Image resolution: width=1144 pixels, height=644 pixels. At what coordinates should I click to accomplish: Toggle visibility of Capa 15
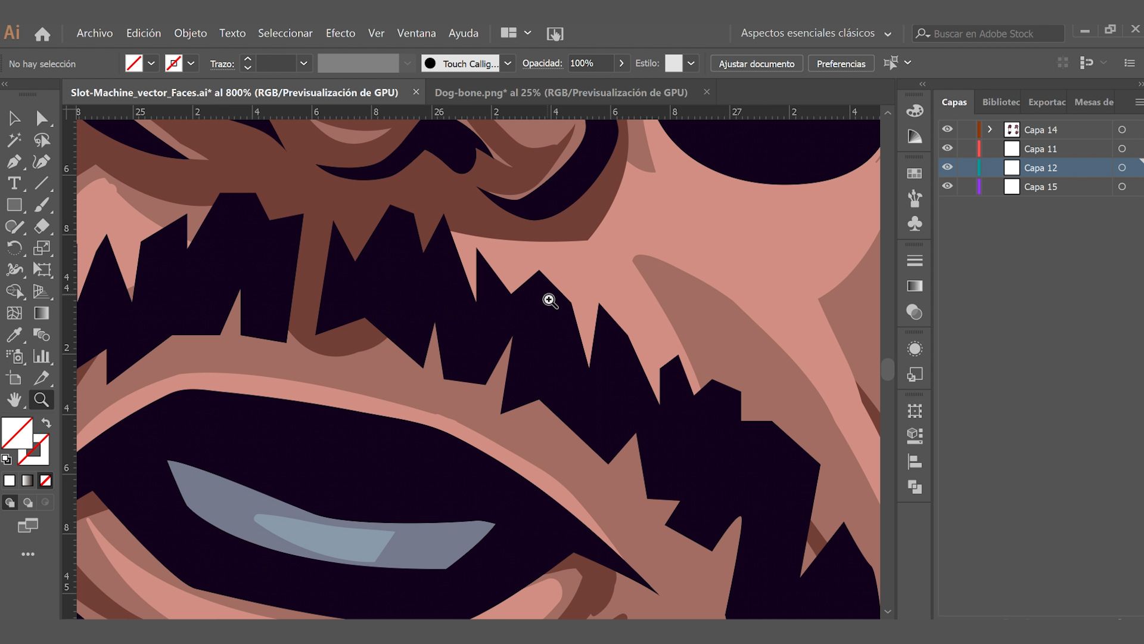click(947, 186)
